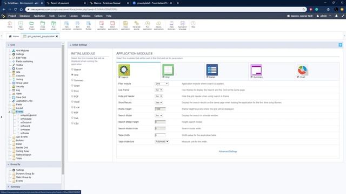Uncheck the Grid application module checkbox
Viewport: 346px width, 194px height.
[x=163, y=77]
